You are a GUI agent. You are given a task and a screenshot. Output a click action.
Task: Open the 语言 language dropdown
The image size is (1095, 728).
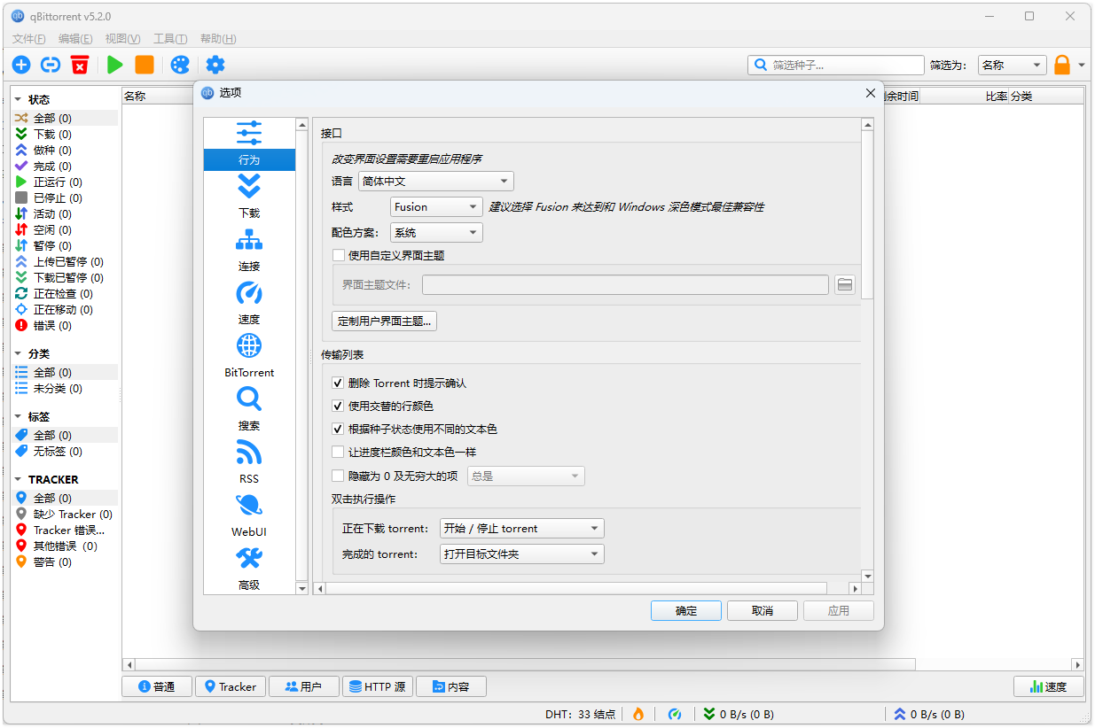click(x=435, y=182)
